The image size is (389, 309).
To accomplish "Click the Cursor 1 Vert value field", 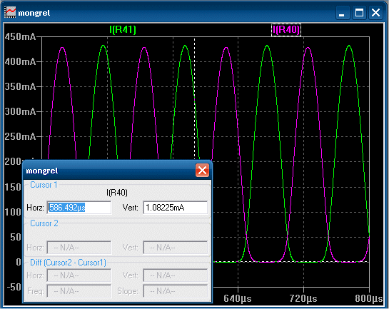I will pyautogui.click(x=176, y=208).
